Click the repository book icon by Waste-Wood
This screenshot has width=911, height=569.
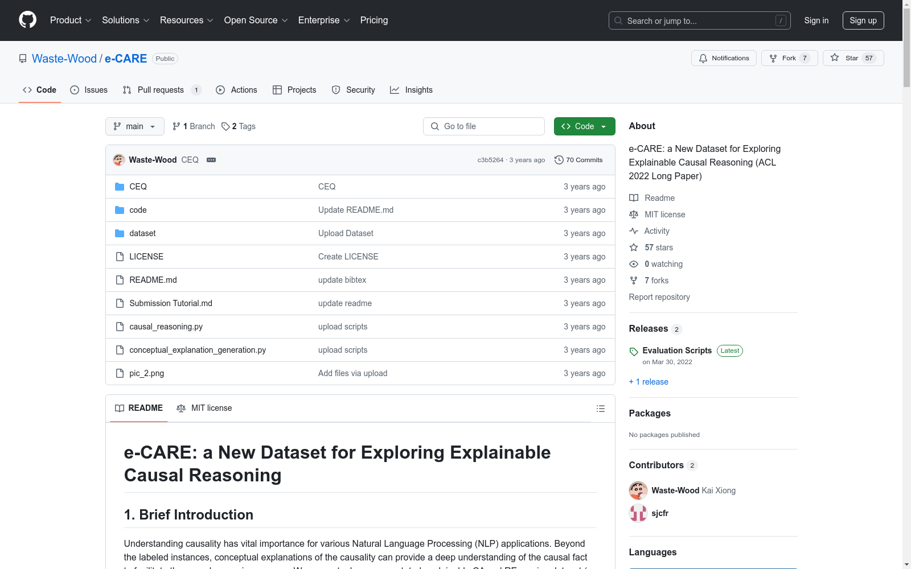(x=23, y=59)
